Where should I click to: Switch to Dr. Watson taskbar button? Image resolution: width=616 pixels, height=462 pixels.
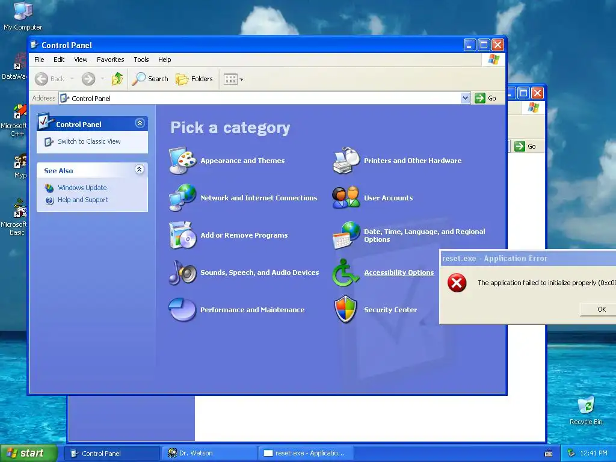tap(210, 454)
